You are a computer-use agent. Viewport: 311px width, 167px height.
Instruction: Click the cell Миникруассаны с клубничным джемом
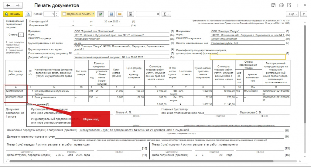(x=54, y=93)
